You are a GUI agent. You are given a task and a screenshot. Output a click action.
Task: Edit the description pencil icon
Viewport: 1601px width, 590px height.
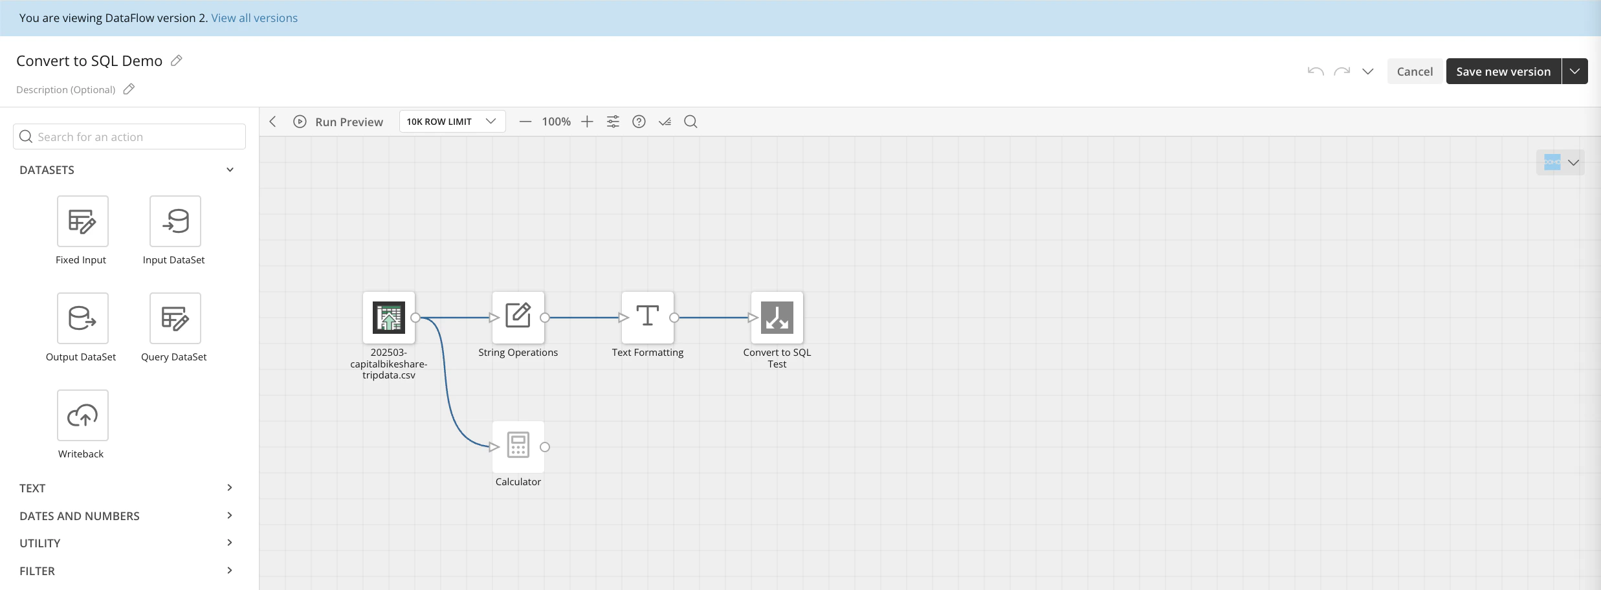tap(129, 89)
